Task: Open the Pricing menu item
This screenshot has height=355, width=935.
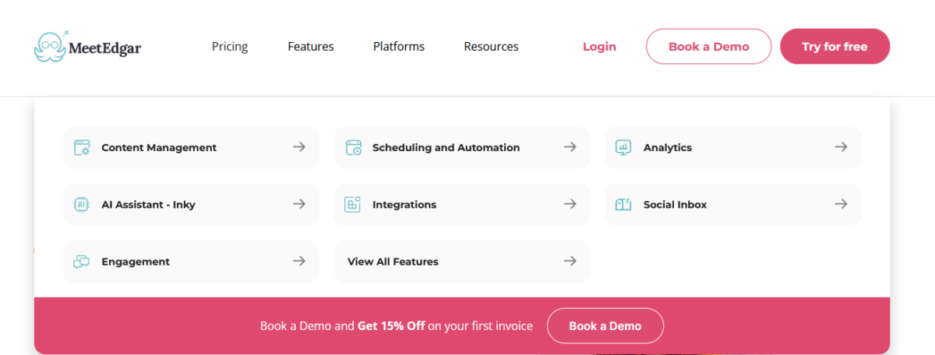Action: 230,47
